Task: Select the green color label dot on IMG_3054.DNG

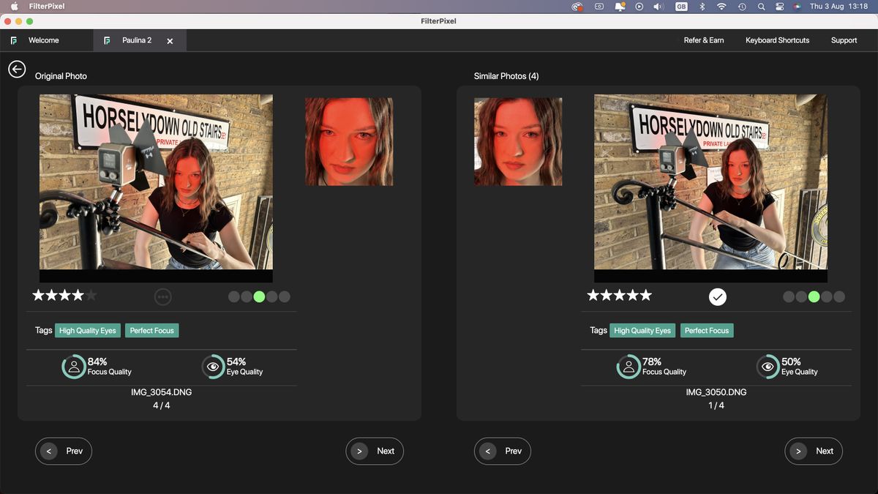Action: [258, 297]
